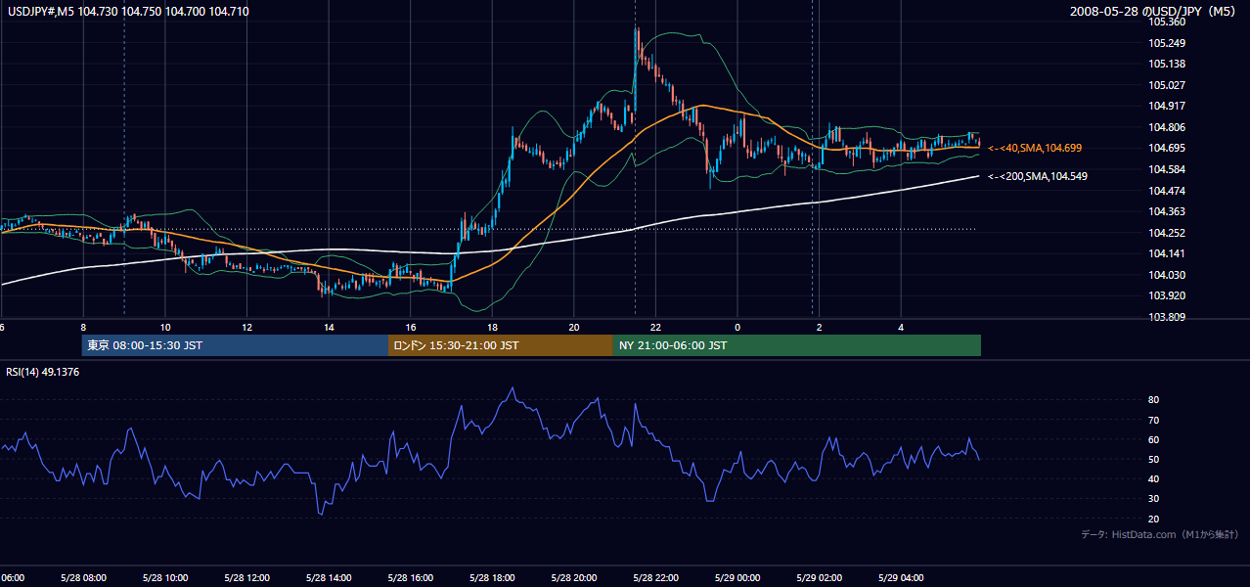
Task: Click hour tick 10 under the price chart
Action: pos(165,327)
